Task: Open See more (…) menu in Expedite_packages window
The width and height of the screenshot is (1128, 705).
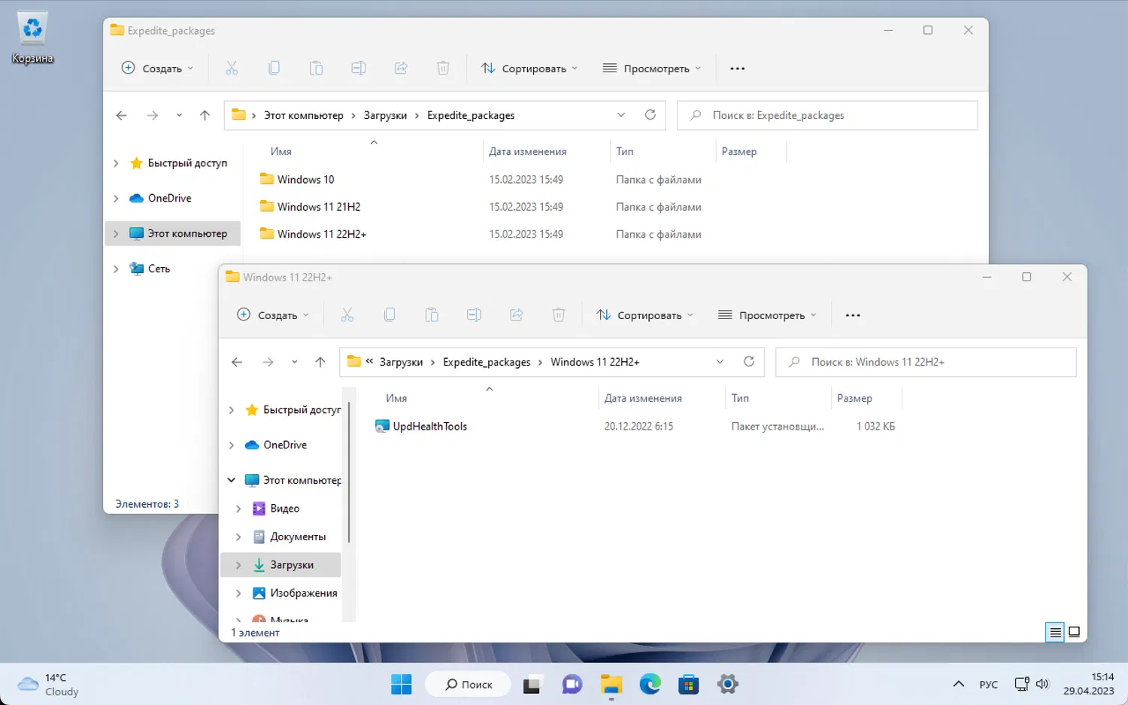Action: (x=738, y=68)
